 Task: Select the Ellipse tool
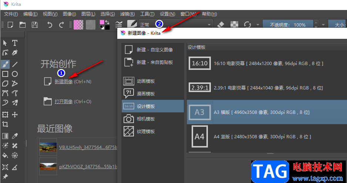15,74
